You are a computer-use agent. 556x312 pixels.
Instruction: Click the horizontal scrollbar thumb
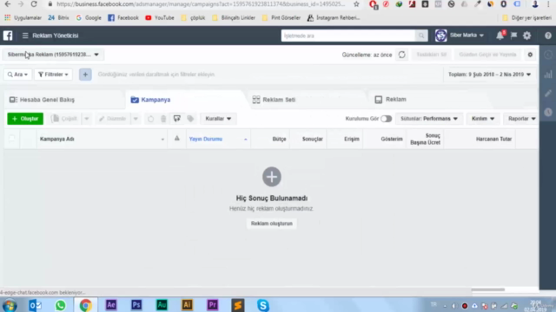point(488,289)
